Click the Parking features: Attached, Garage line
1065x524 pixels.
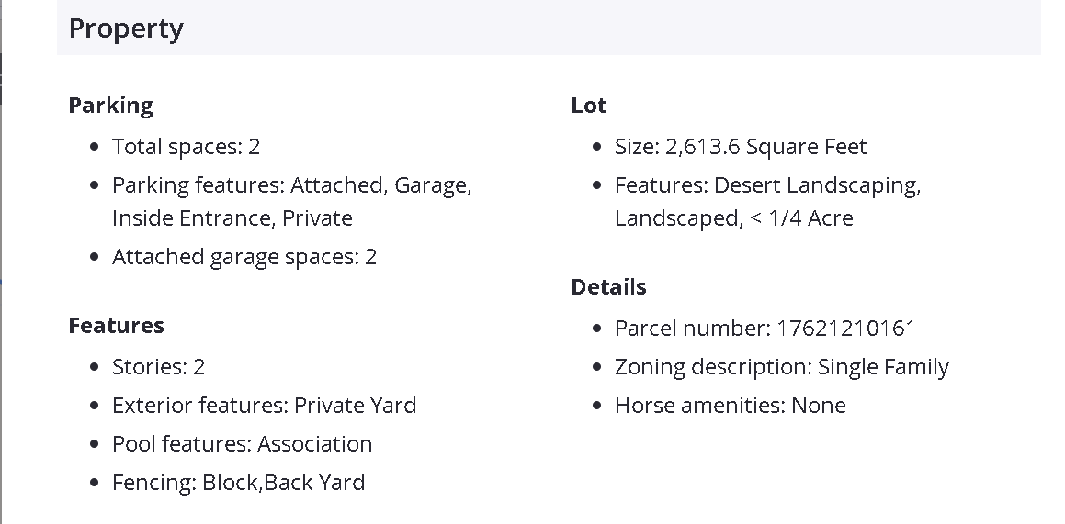(291, 185)
